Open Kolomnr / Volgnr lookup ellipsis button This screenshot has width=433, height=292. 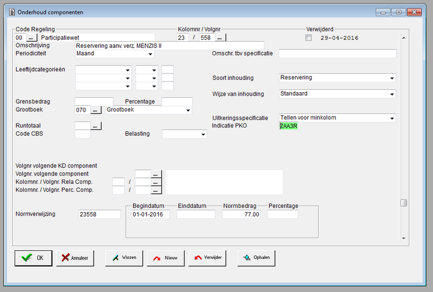point(220,38)
